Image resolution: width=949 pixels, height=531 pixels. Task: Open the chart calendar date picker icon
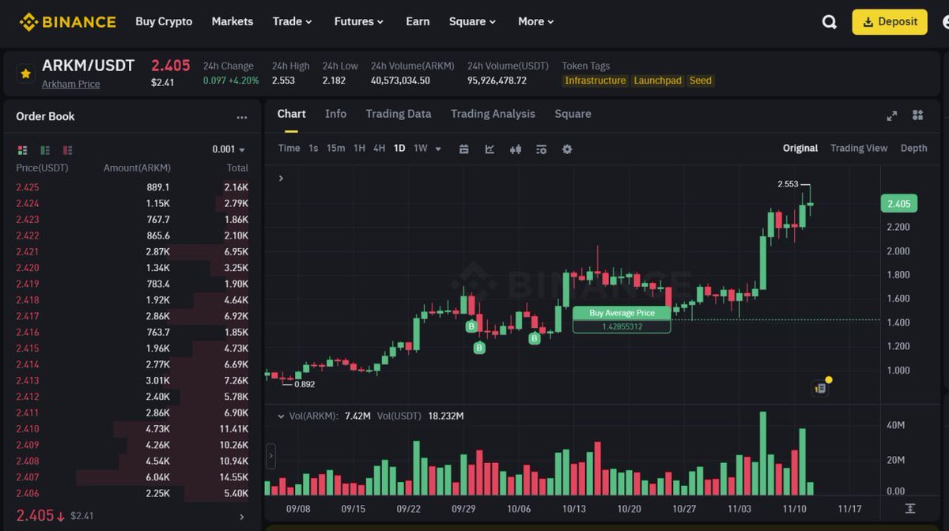[464, 149]
